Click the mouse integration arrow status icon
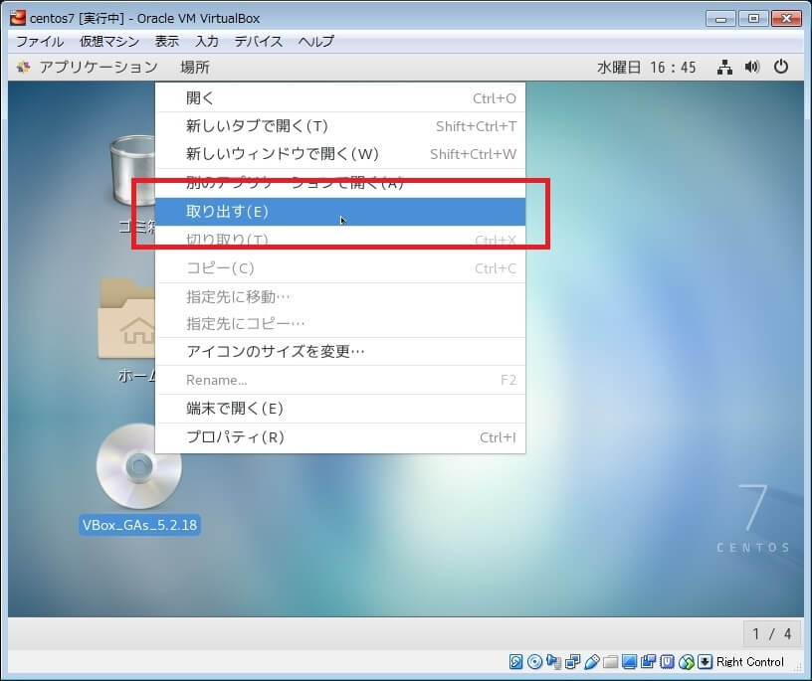 [705, 662]
